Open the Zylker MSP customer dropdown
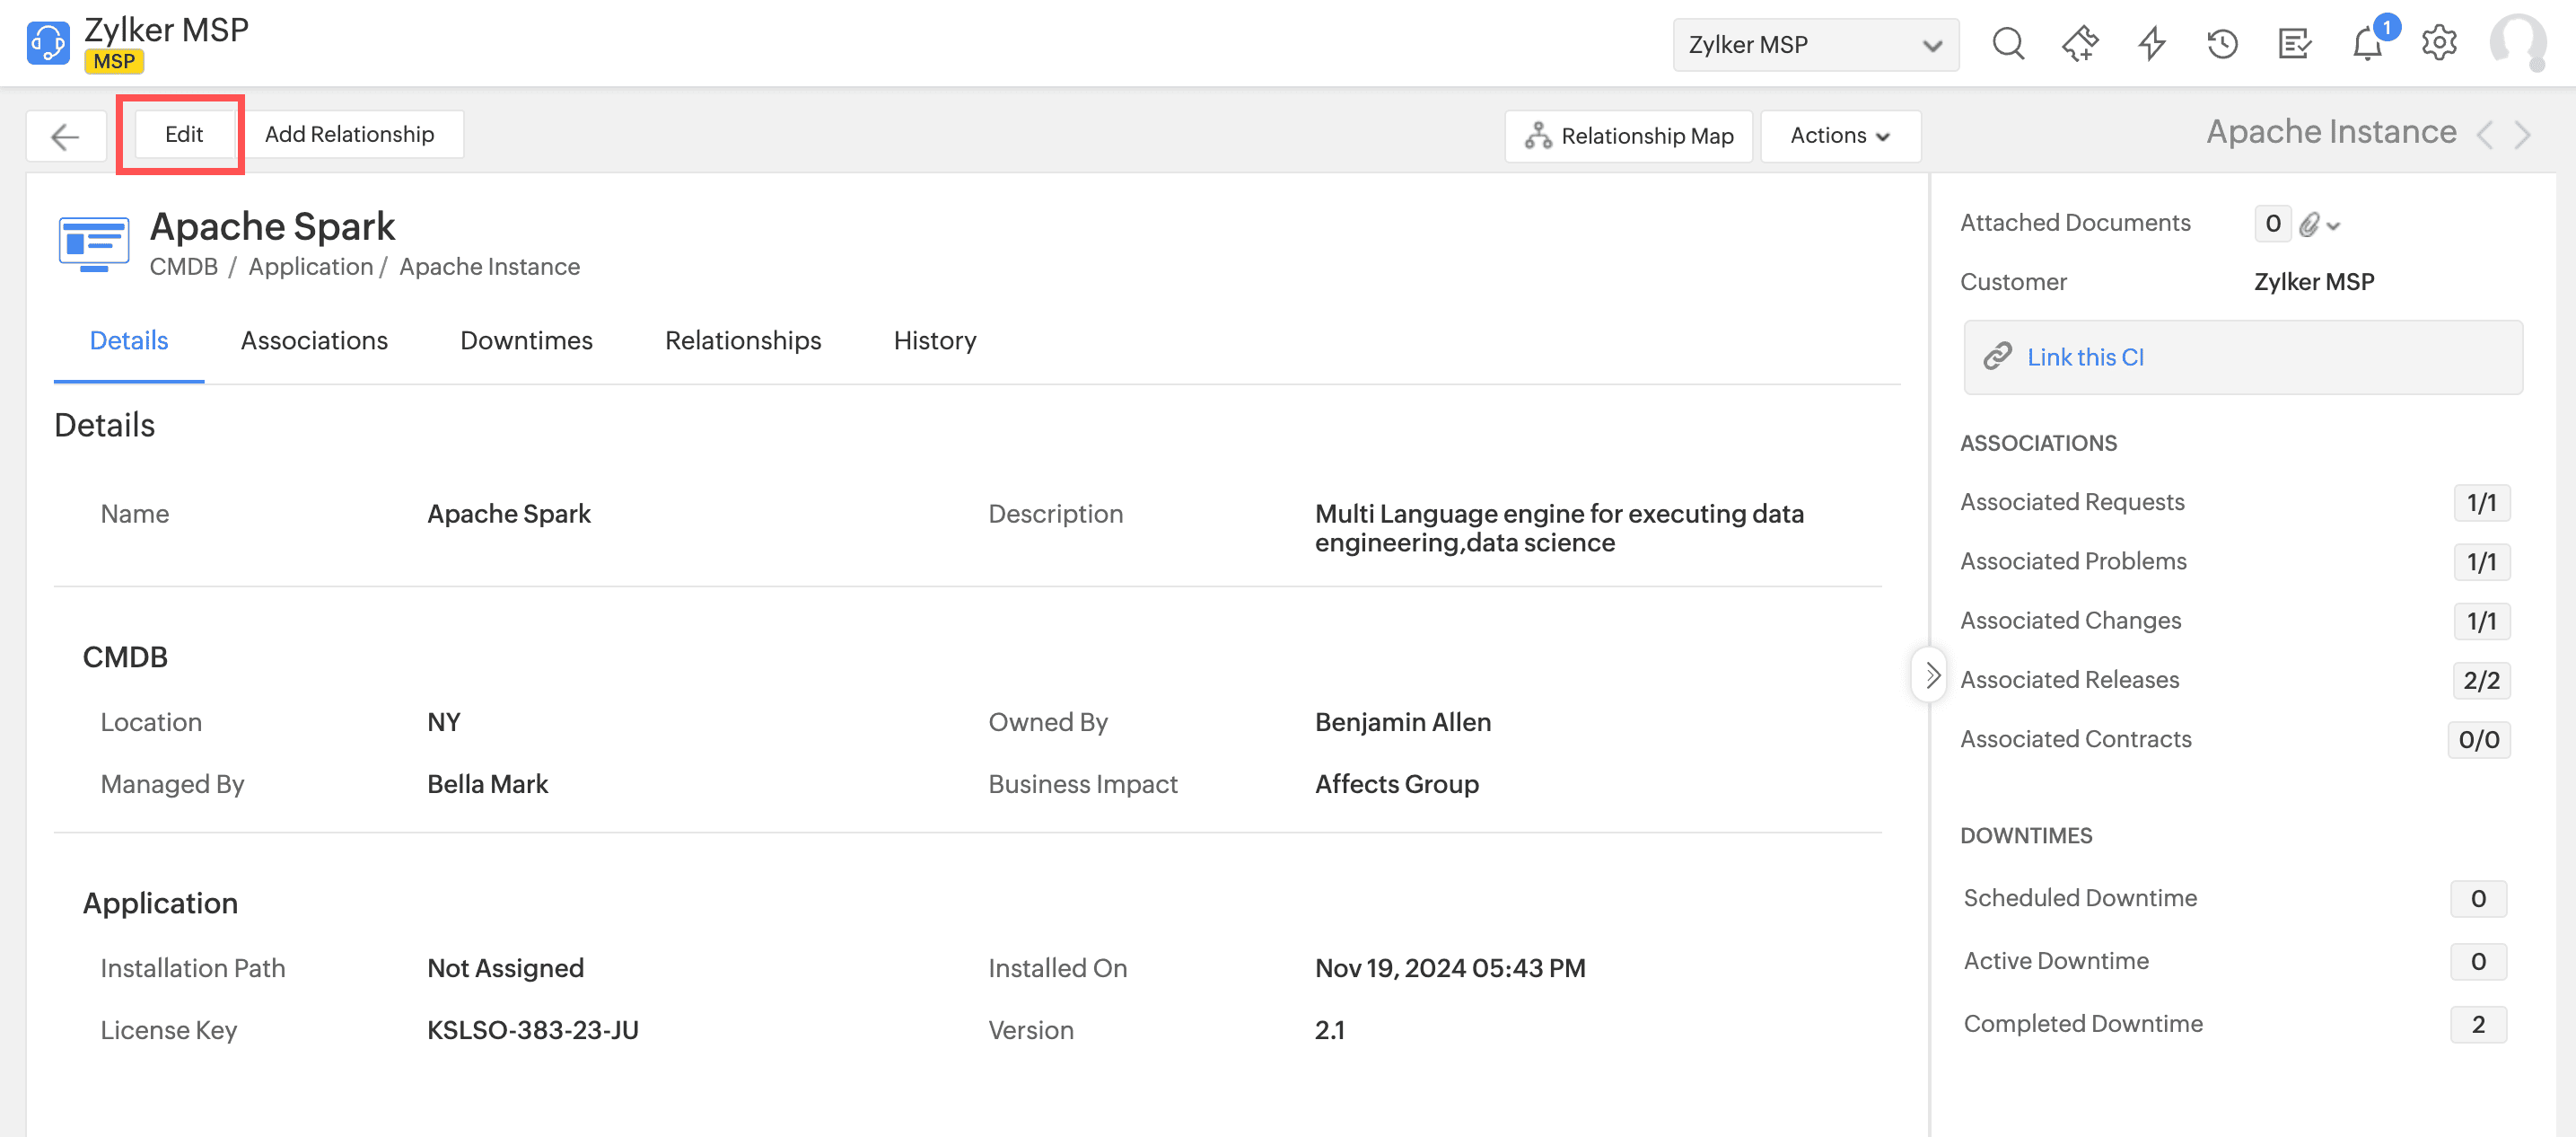 pos(1815,45)
